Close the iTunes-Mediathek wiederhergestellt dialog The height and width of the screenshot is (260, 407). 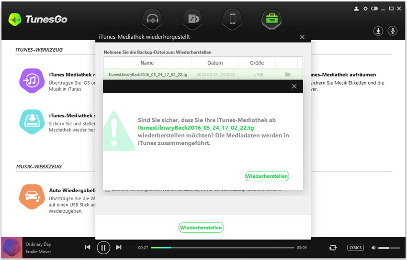[302, 37]
